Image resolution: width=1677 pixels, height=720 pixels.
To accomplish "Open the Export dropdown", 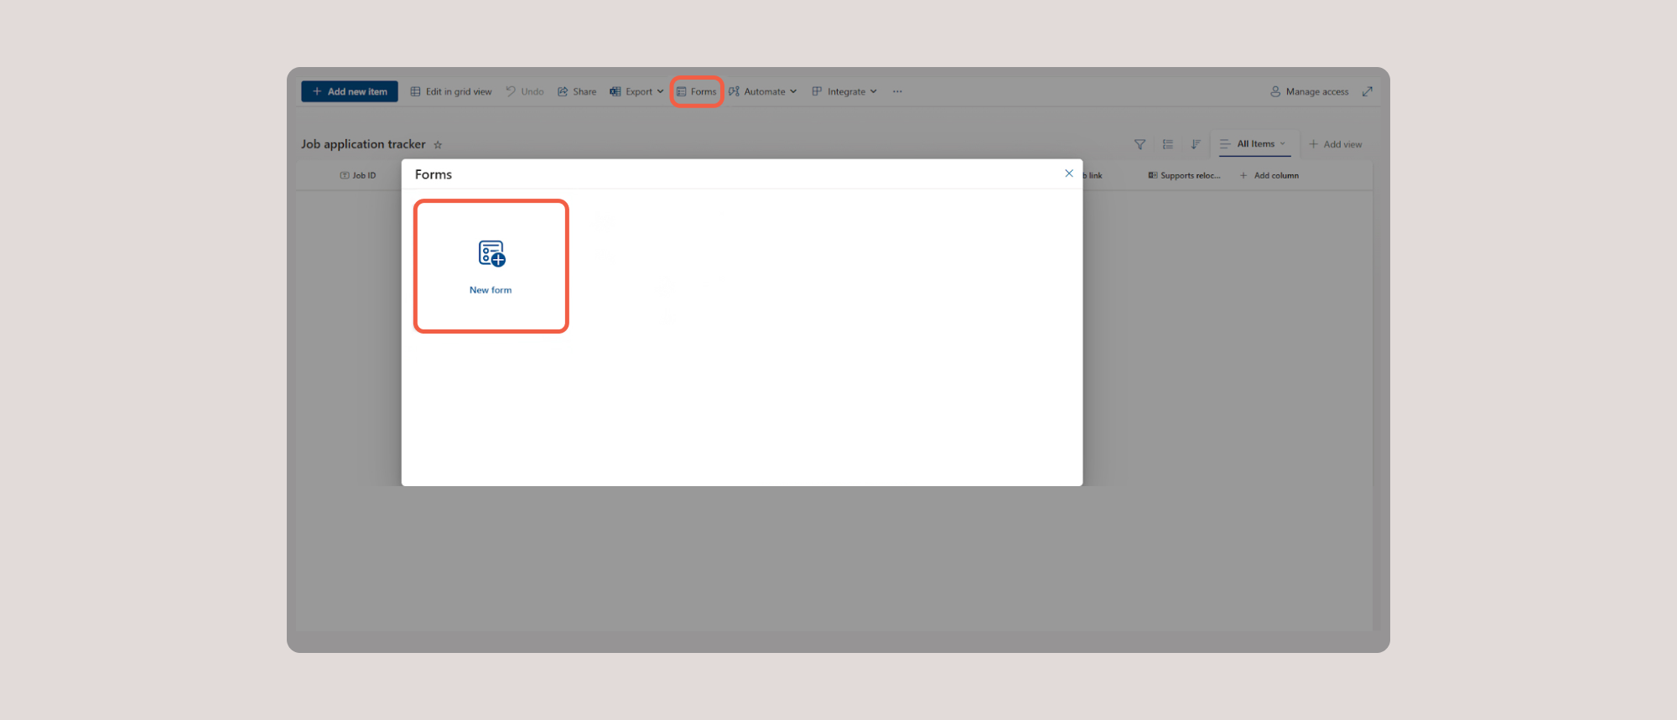I will [x=637, y=92].
